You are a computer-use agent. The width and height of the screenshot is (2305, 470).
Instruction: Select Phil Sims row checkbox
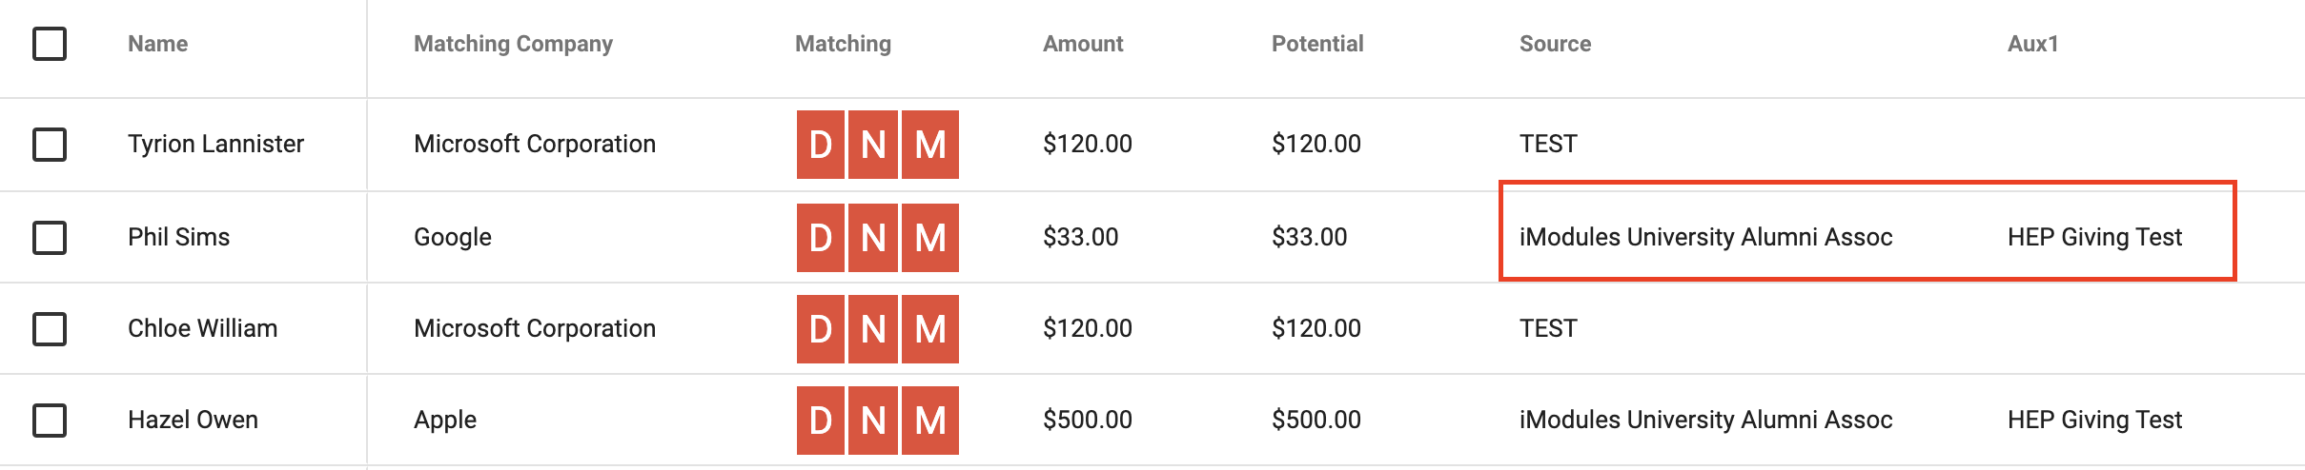(50, 238)
